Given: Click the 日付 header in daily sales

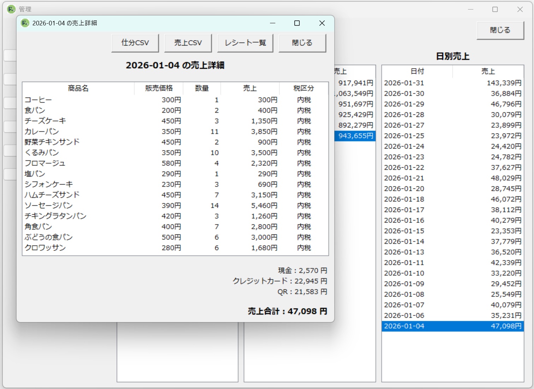Looking at the screenshot, I should click(417, 72).
